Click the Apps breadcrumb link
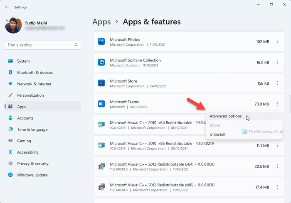This screenshot has width=291, height=203. click(101, 22)
